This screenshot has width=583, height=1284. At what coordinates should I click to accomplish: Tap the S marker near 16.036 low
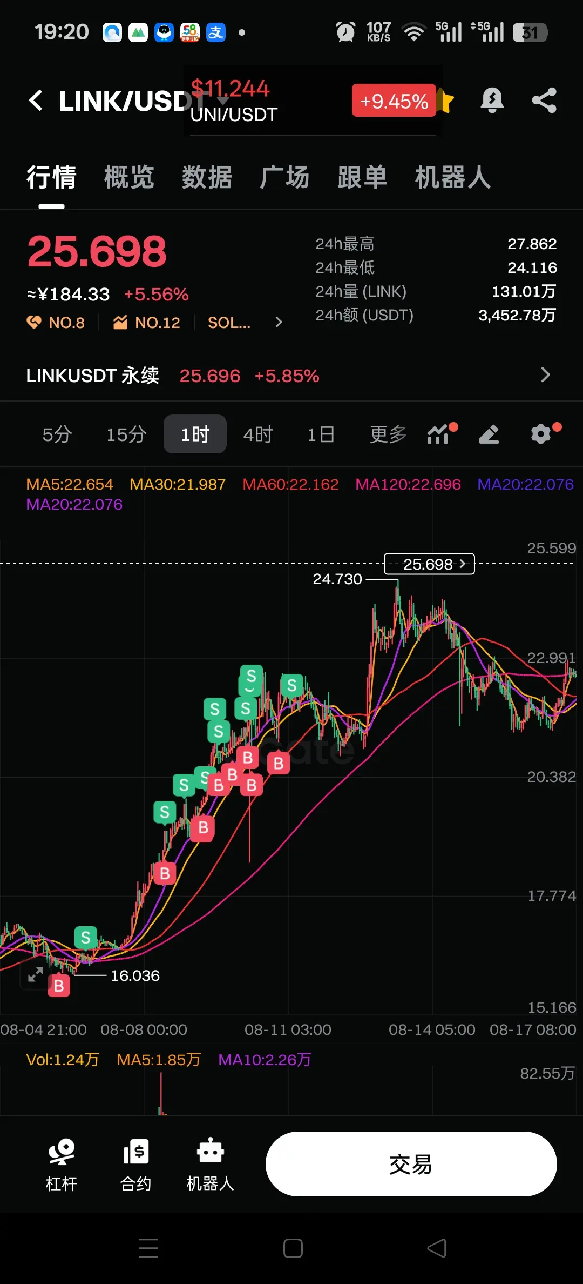(85, 938)
